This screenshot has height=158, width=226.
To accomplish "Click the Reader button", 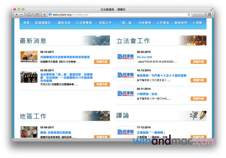I will coord(198,14).
